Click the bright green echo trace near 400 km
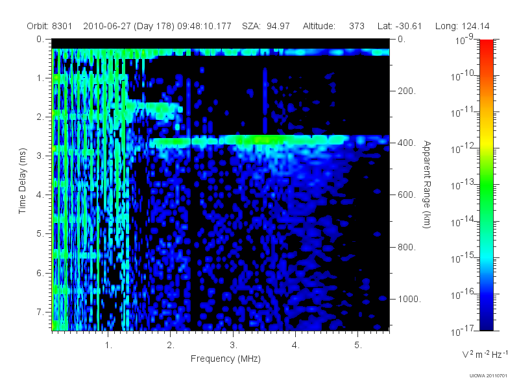 tap(248, 140)
